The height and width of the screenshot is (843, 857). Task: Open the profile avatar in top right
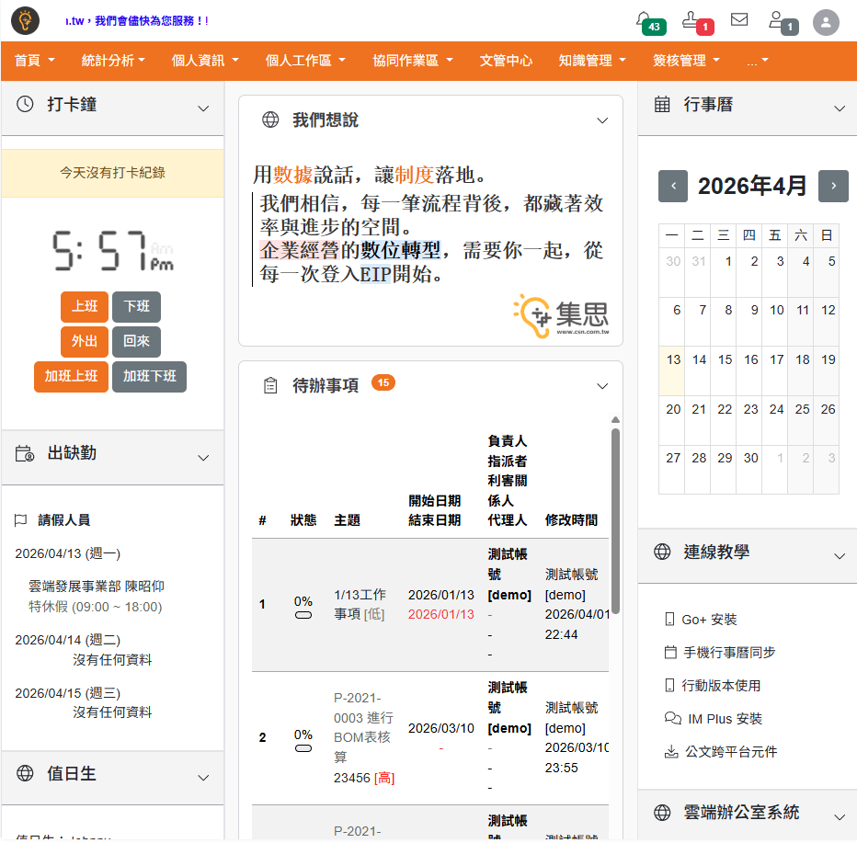(x=827, y=22)
